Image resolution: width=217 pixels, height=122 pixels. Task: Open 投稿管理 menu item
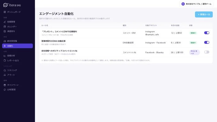coord(17,22)
